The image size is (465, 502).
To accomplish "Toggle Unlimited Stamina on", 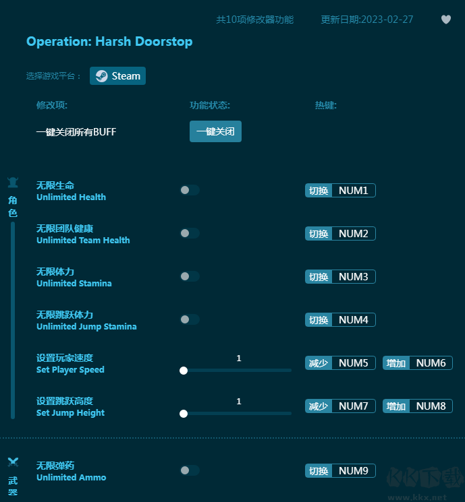I will coord(190,276).
